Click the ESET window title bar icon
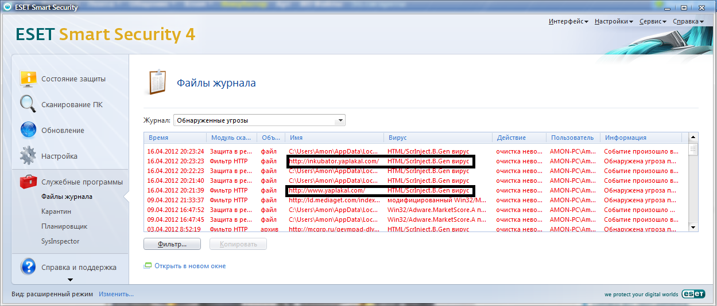The height and width of the screenshot is (306, 717). 6,8
